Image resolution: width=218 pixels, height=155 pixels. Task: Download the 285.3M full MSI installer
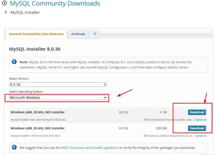click(x=197, y=128)
